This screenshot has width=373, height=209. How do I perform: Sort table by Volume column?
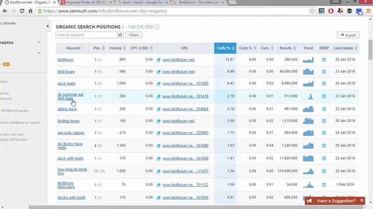click(117, 48)
